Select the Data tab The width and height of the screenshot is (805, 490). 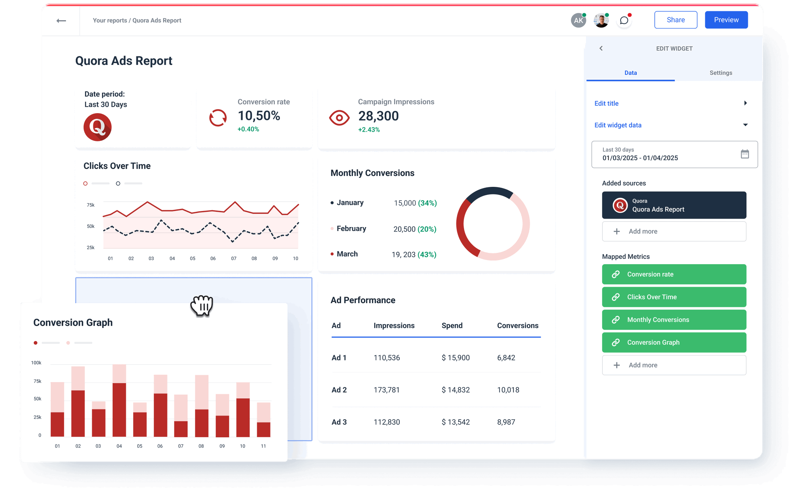tap(630, 73)
